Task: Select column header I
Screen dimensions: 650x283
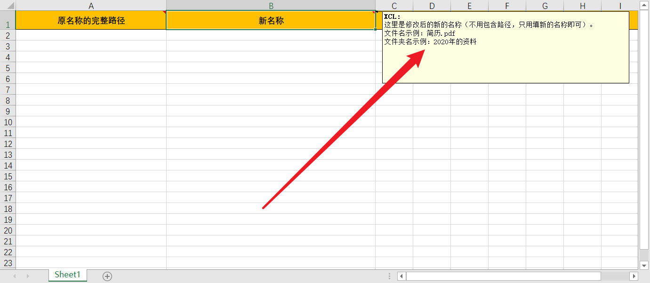Action: click(x=620, y=6)
